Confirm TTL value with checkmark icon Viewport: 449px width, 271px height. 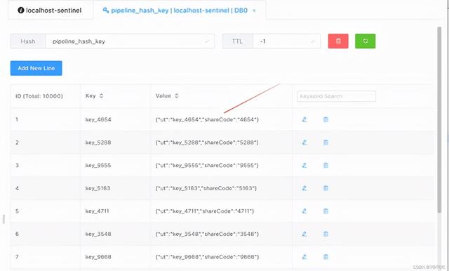(313, 41)
